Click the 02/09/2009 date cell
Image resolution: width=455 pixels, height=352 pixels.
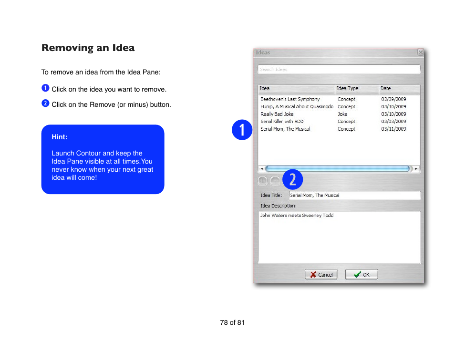393,99
